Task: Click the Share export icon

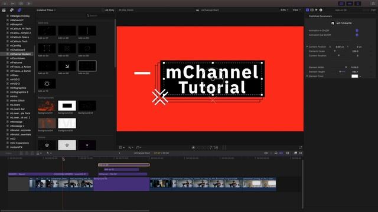Action: point(373,4)
